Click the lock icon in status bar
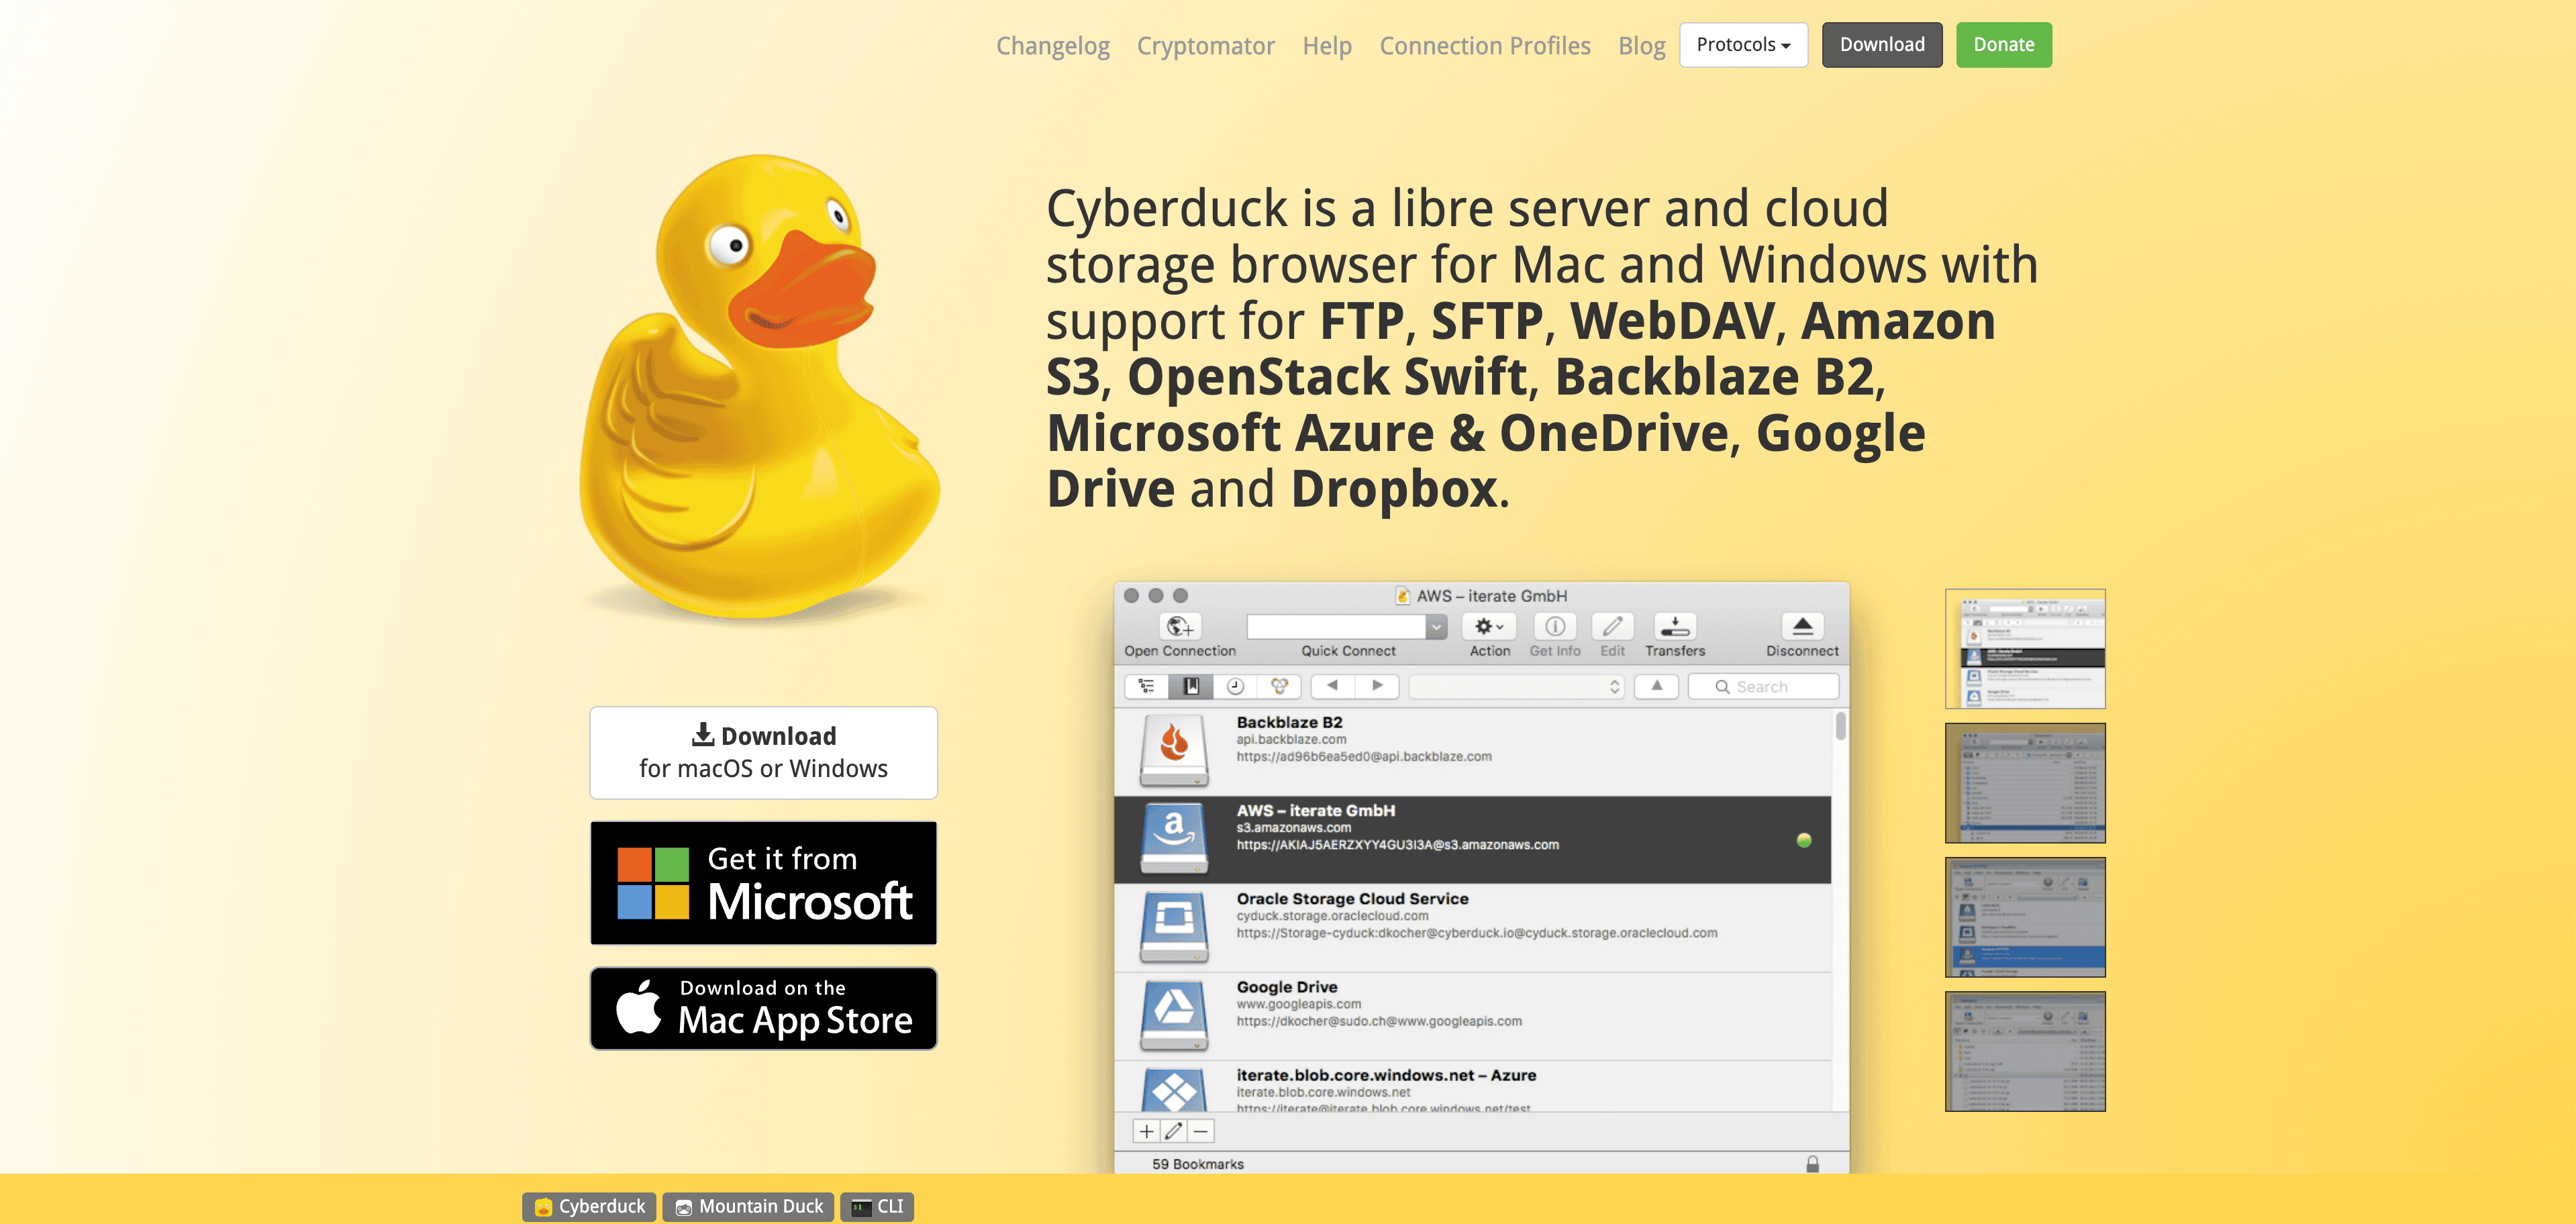Screen dimensions: 2576x1224 (1812, 1164)
